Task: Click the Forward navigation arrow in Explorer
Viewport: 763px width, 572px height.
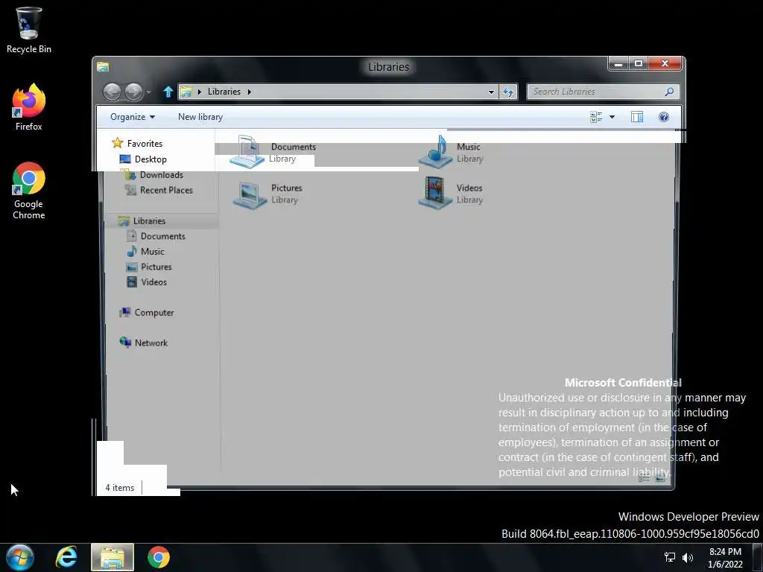Action: tap(134, 92)
